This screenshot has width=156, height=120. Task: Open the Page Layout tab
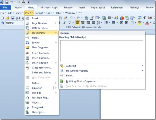(x=98, y=7)
